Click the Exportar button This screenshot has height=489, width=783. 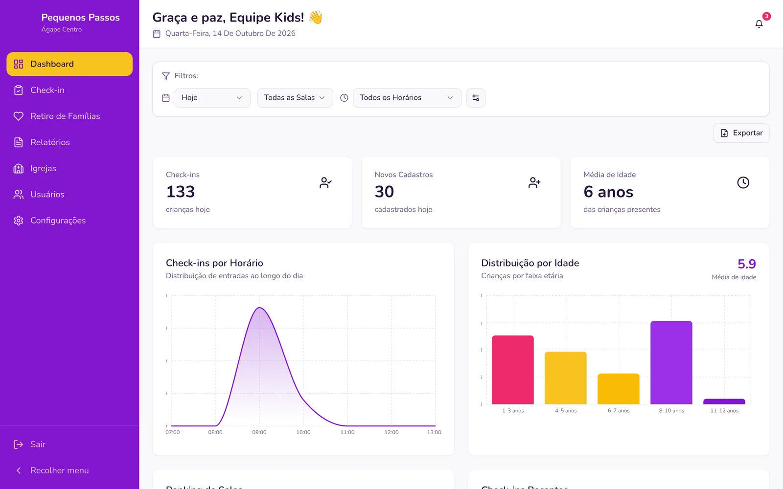pos(741,133)
